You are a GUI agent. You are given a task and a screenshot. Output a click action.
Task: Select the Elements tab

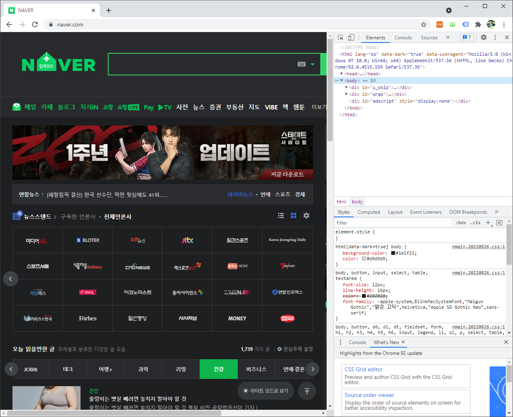(x=376, y=38)
